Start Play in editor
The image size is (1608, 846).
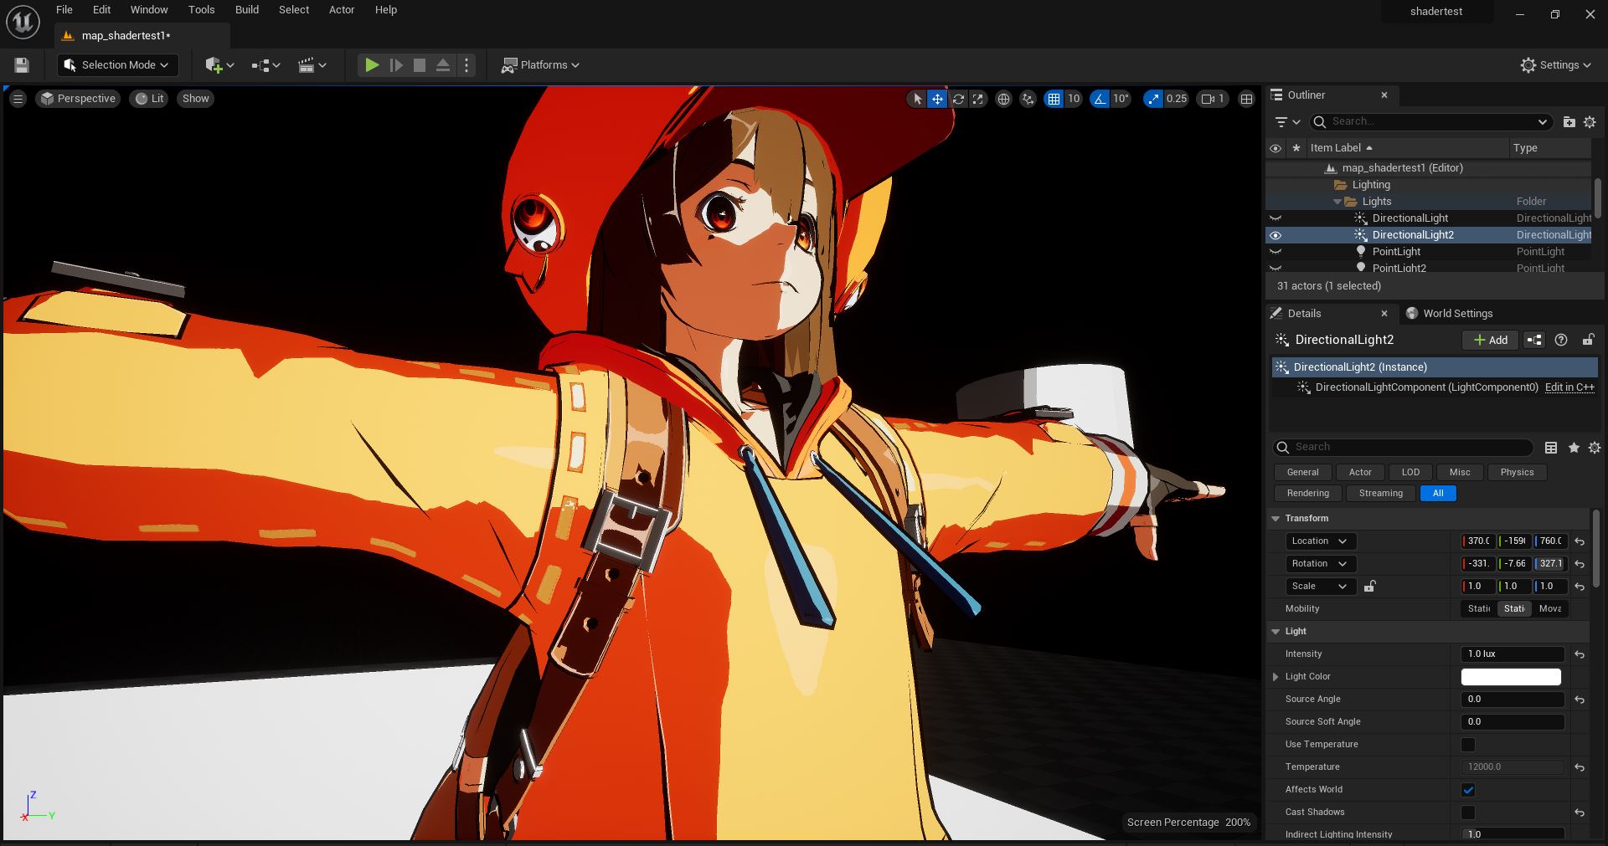372,65
